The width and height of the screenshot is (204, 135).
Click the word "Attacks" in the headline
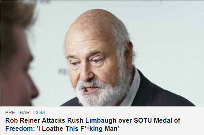coord(53,120)
